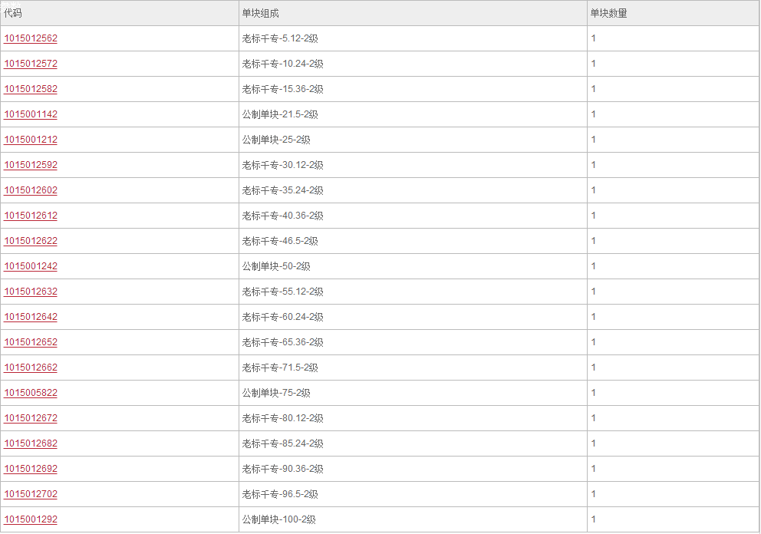Select quantity 1 in row 1015012562
This screenshot has width=761, height=534.
tap(673, 38)
